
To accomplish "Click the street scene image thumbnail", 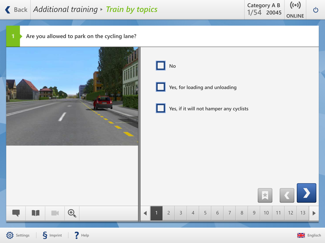I will 72,96.
